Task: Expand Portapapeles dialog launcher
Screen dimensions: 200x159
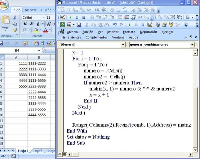Action: 17,36
